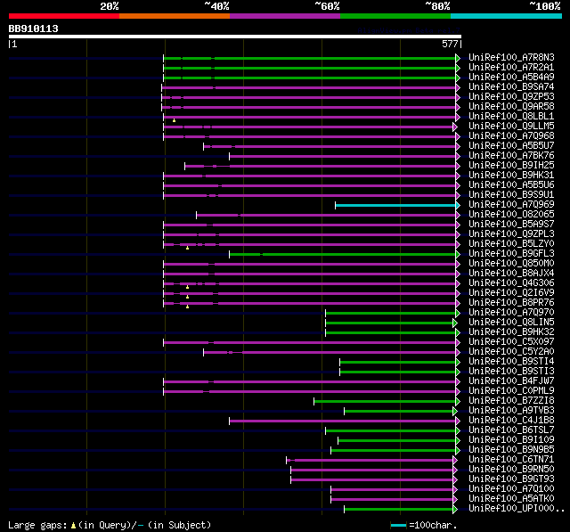Open the UniRef100_A7Q968 hit label

(511, 136)
